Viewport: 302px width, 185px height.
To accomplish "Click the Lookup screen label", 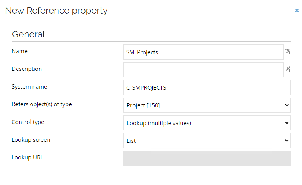I will click(x=31, y=140).
